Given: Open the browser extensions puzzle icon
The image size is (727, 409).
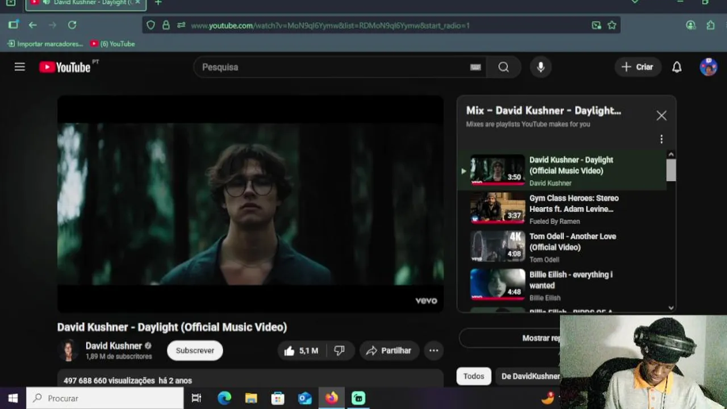Looking at the screenshot, I should point(711,25).
